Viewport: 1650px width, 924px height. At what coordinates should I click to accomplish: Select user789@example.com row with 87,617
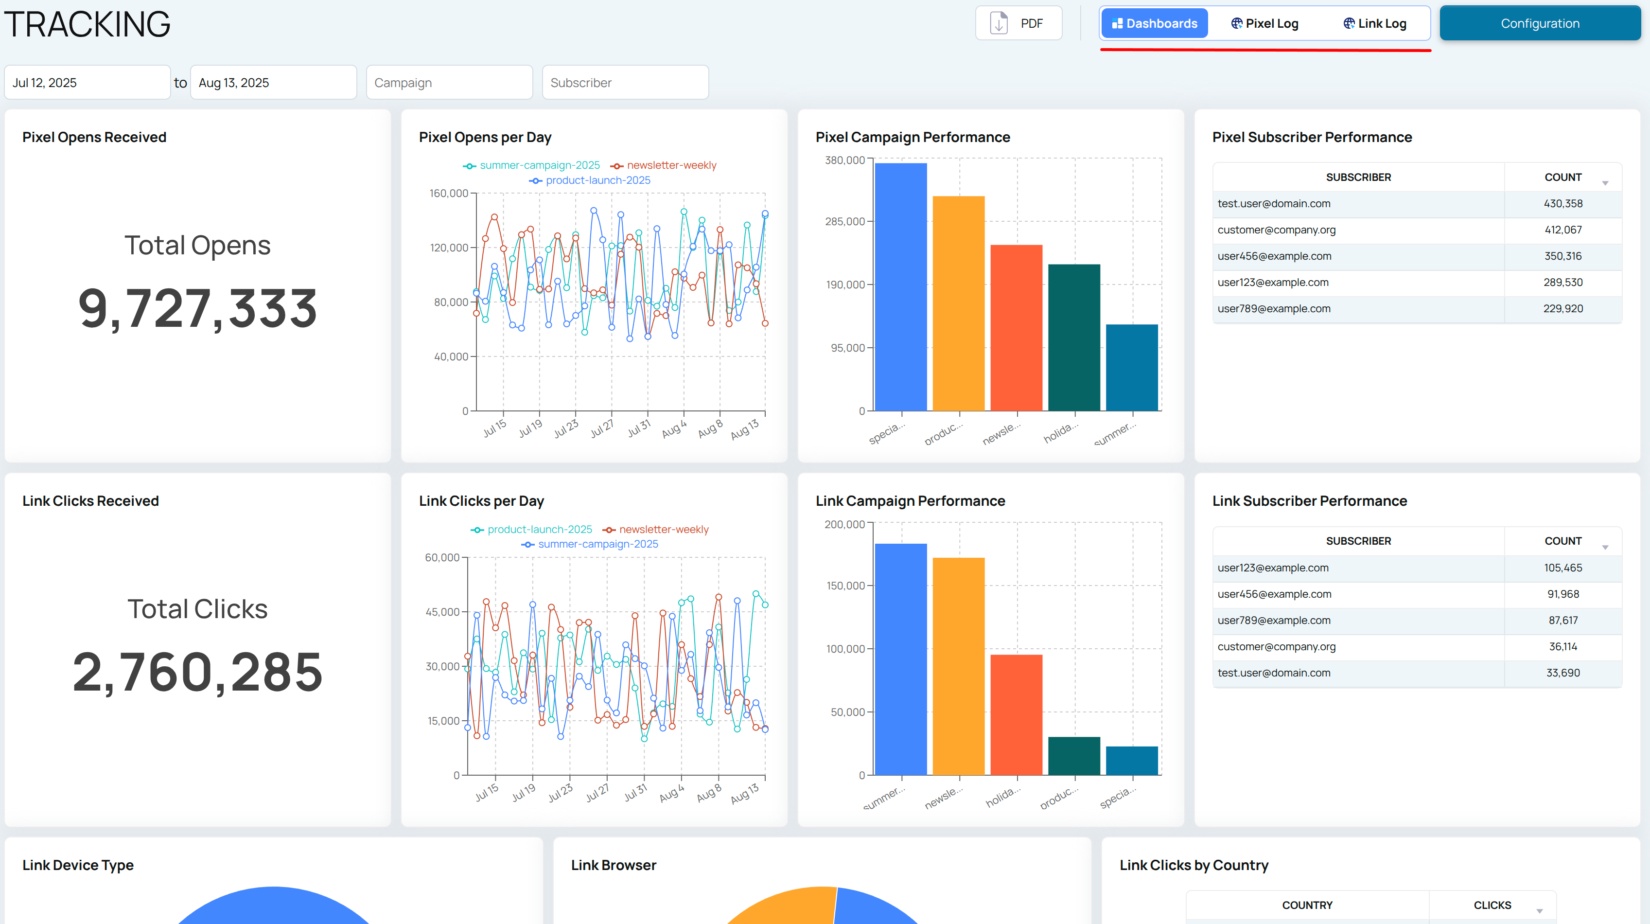point(1417,620)
